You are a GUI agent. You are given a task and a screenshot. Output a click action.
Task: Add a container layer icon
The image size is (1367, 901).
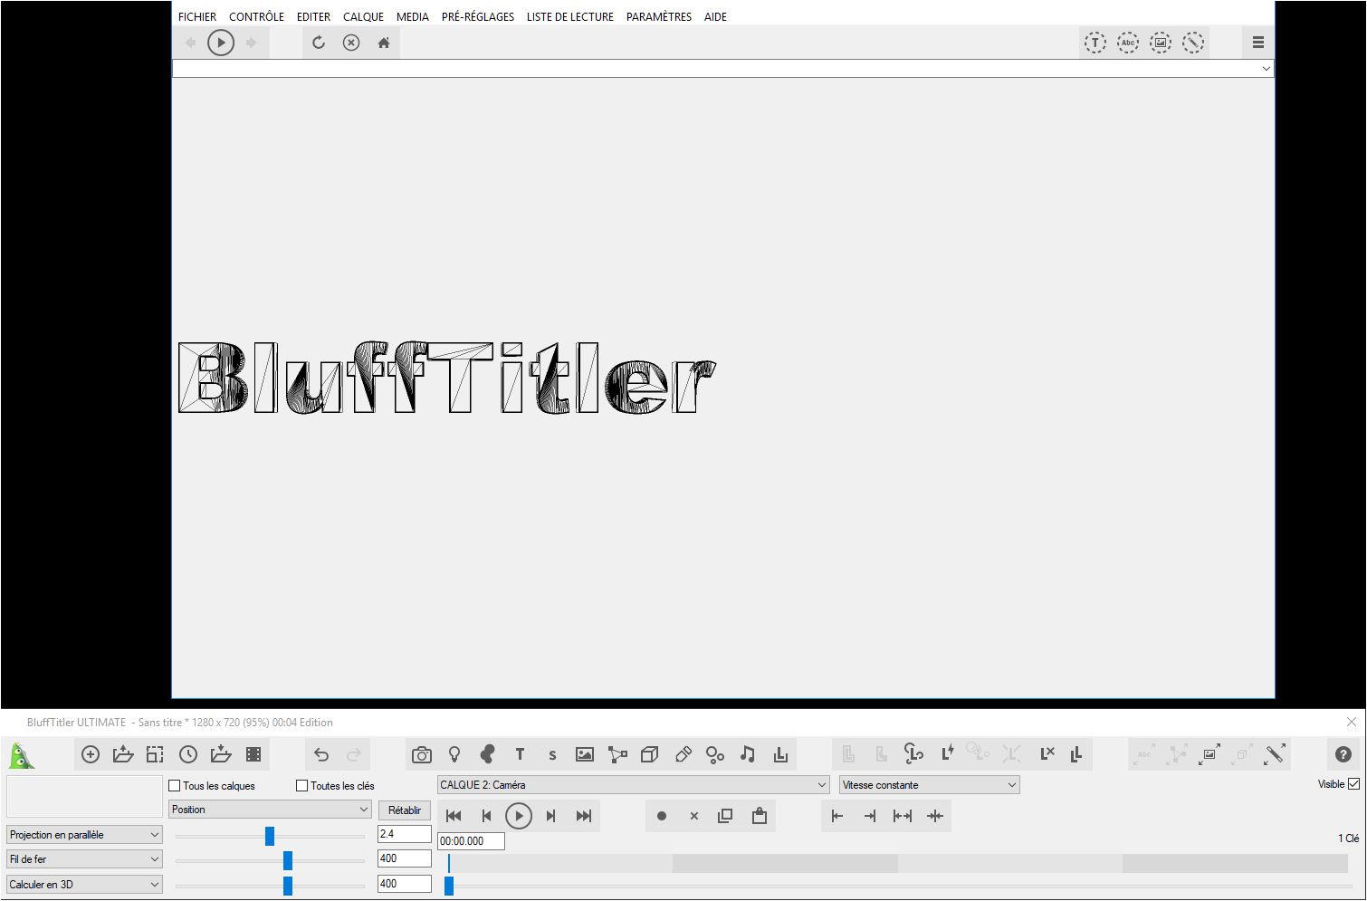click(x=780, y=754)
